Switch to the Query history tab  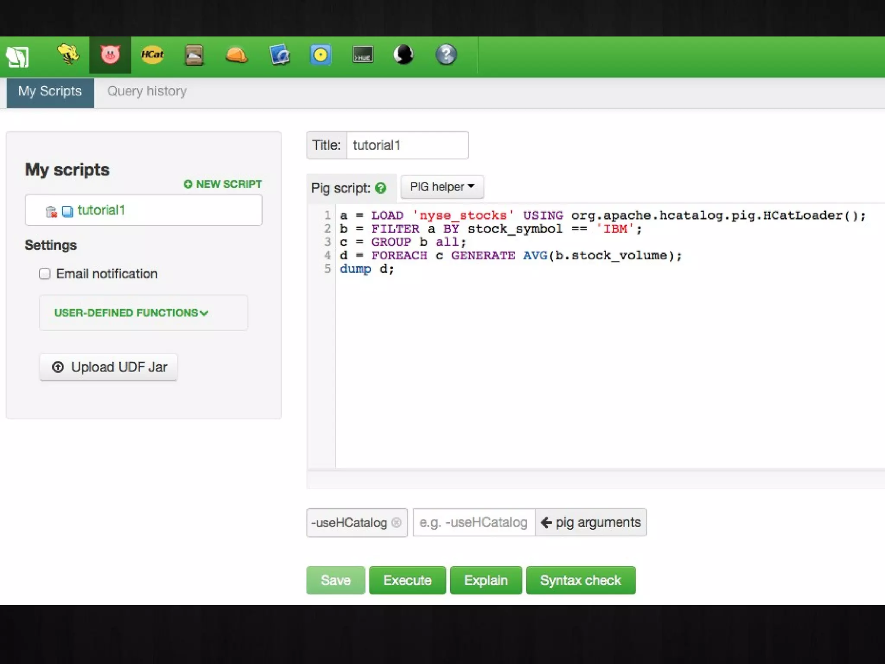(x=147, y=91)
